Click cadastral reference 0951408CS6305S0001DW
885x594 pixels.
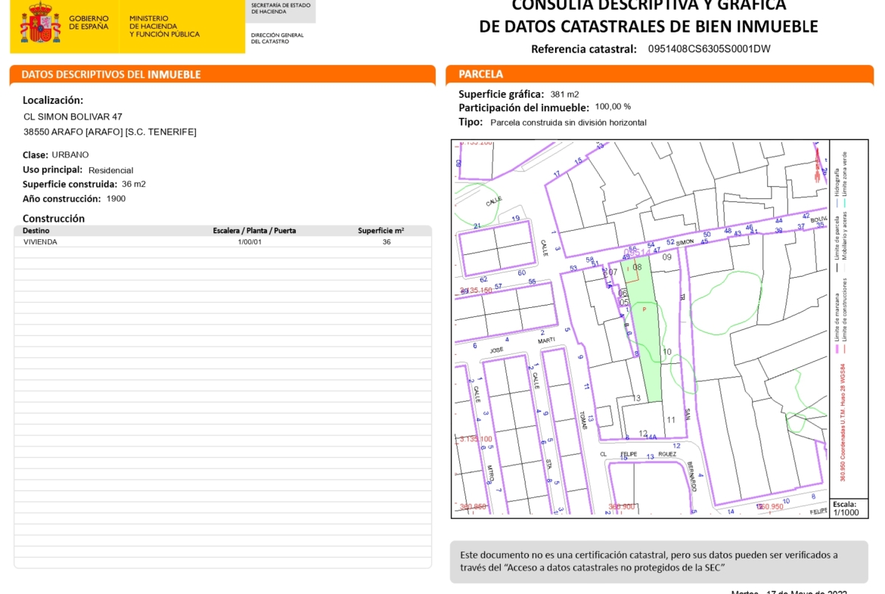pos(709,49)
